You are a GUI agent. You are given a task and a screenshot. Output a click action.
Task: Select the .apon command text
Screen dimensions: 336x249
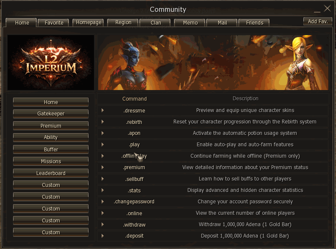pos(134,133)
